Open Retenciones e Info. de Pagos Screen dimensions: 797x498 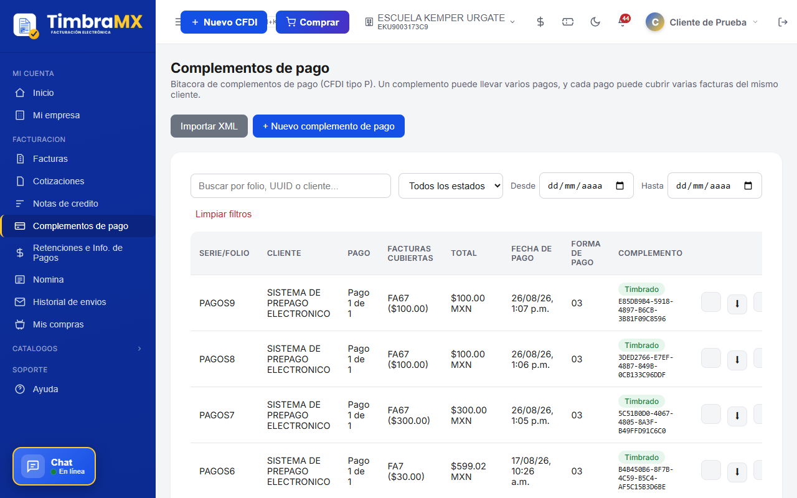coord(78,253)
